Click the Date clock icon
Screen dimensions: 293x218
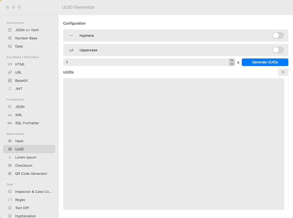click(x=10, y=46)
